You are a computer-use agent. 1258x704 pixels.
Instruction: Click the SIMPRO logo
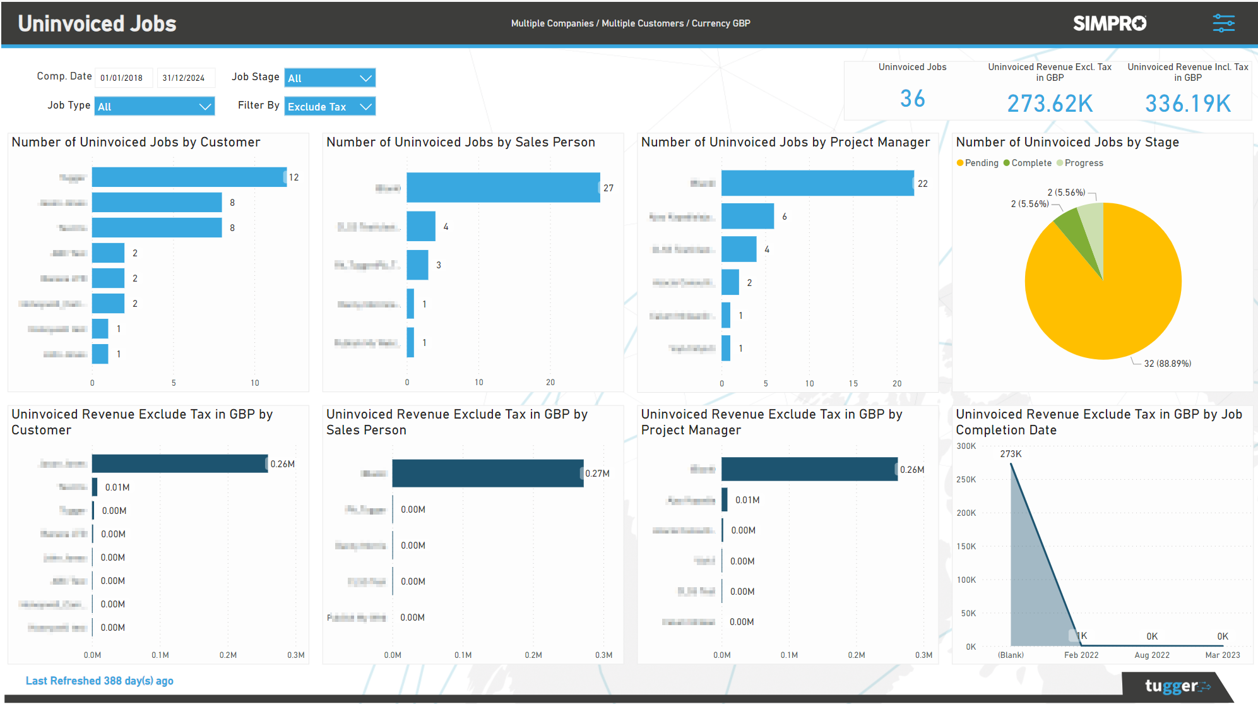(1109, 23)
